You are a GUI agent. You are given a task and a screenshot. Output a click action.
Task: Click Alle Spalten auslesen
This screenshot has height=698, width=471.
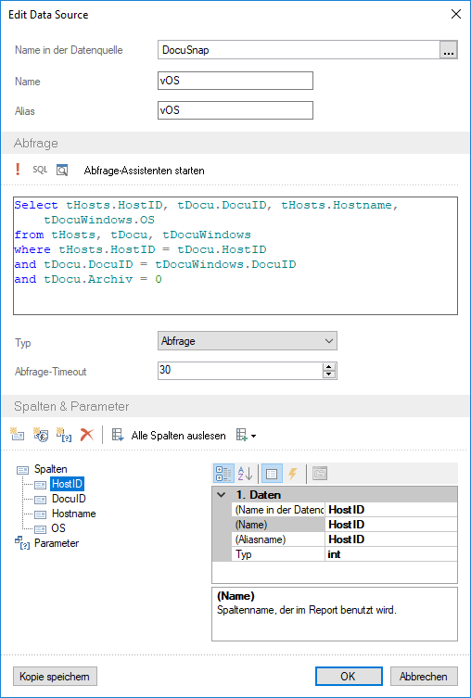click(178, 436)
